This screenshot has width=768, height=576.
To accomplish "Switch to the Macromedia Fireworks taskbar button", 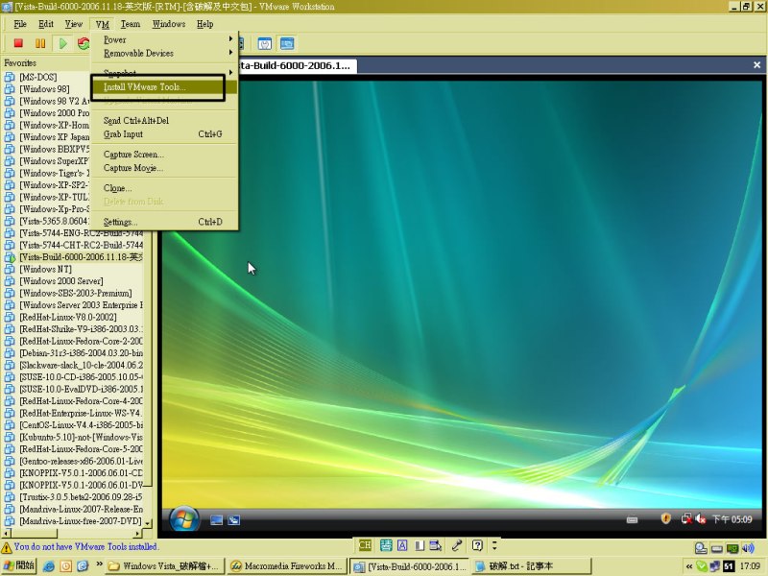I will coord(287,566).
